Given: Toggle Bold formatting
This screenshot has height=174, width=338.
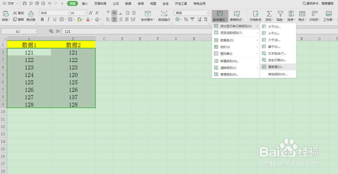Looking at the screenshot, I should click(42, 20).
